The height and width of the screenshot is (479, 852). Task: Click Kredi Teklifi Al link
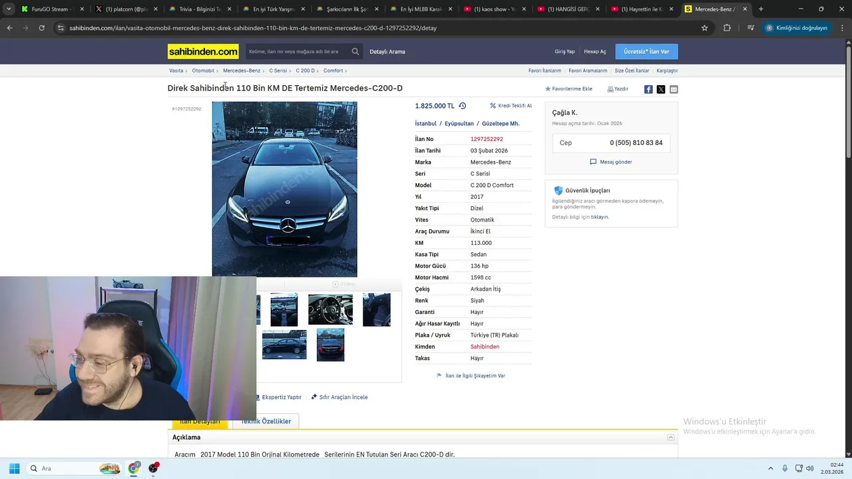(x=511, y=106)
